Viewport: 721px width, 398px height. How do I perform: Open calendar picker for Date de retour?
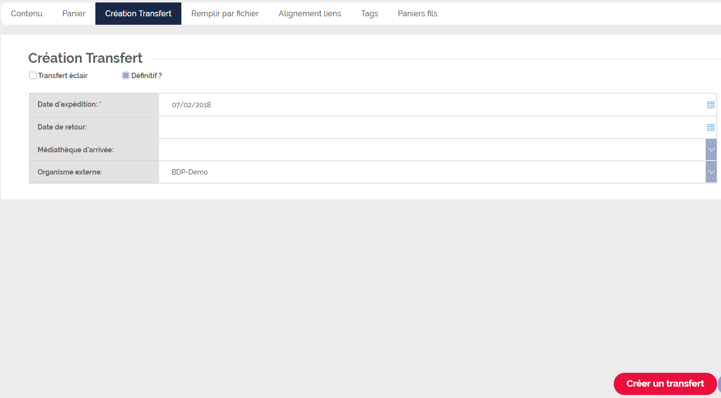711,128
